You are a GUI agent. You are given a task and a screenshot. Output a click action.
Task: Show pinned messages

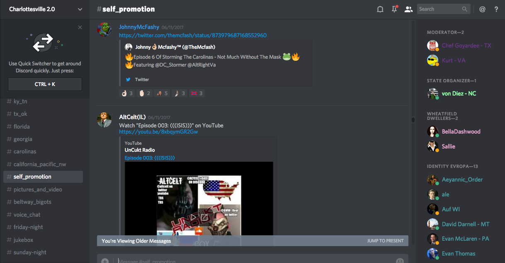pyautogui.click(x=394, y=9)
